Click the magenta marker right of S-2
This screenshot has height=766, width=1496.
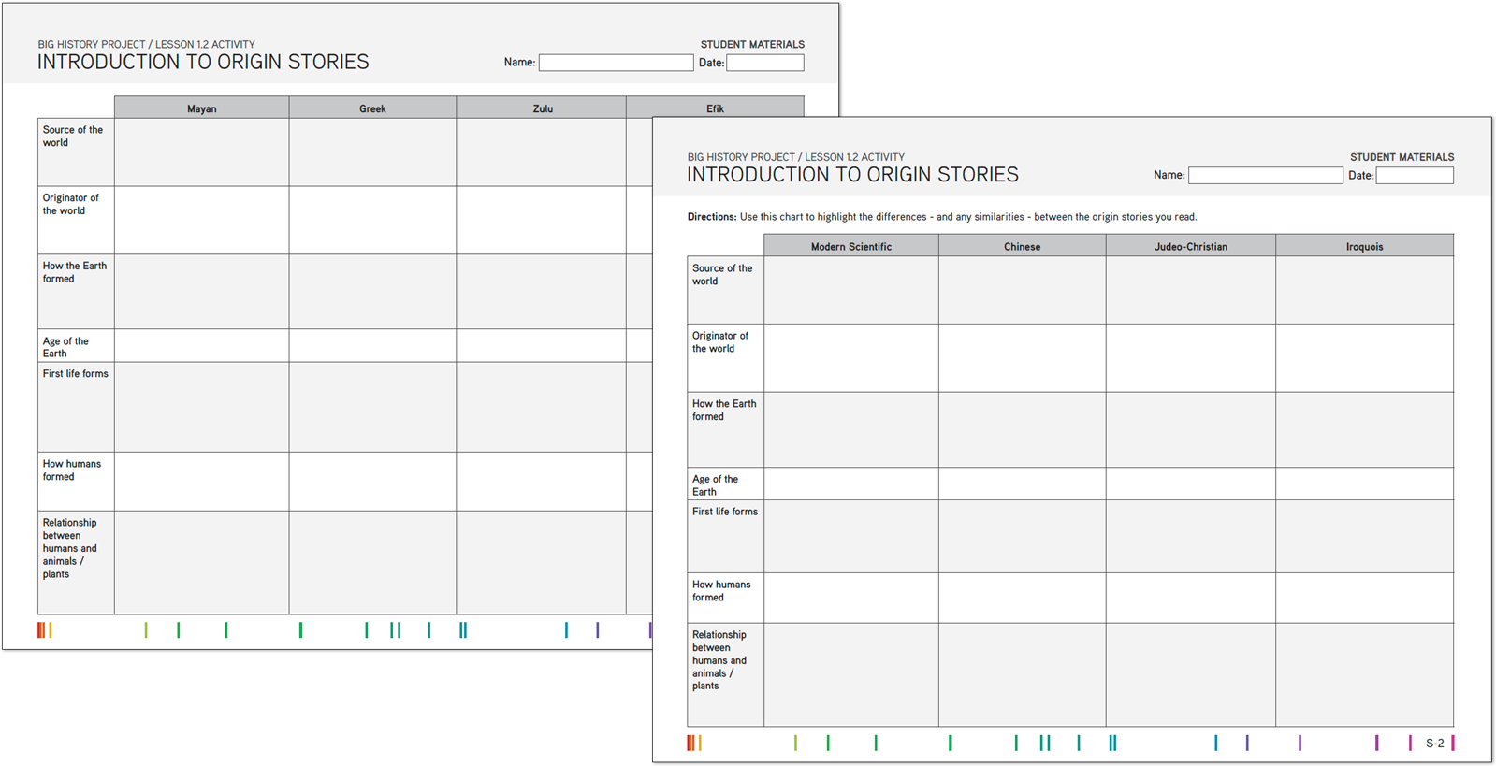click(x=1452, y=743)
